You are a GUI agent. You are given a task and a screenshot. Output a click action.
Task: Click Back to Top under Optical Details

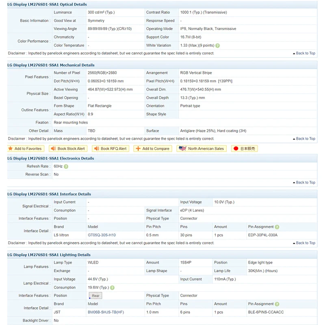304,53
